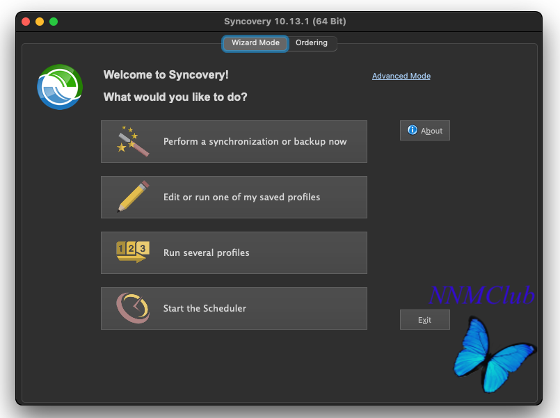
Task: Click the blue info icon on About
Action: (x=412, y=130)
